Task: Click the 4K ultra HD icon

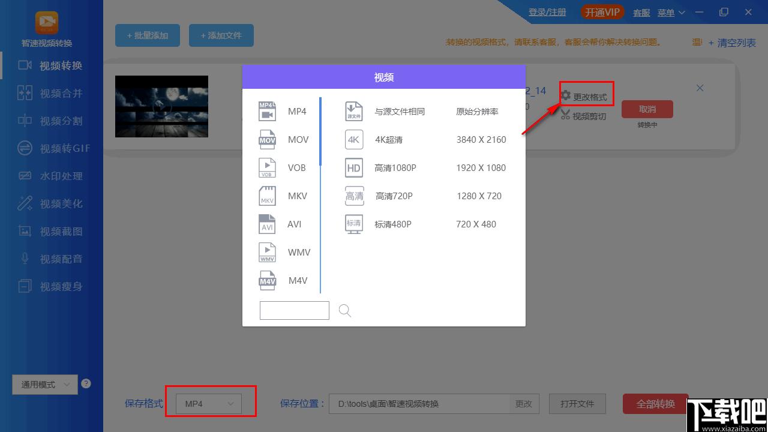Action: [x=354, y=140]
